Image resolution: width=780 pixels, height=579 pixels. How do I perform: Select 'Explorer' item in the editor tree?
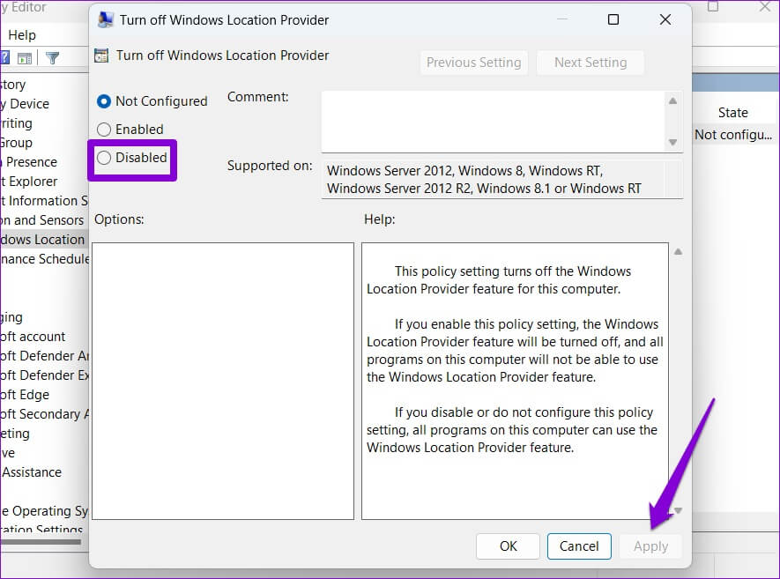28,181
